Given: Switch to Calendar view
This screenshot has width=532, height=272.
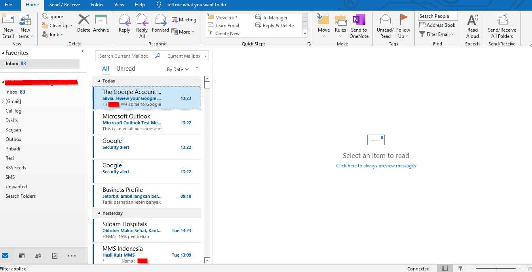Looking at the screenshot, I should [22, 256].
